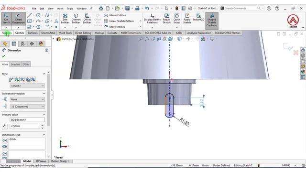Image resolution: width=306 pixels, height=172 pixels.
Task: Open precision .12 (Document) dropdown
Action: point(27,107)
